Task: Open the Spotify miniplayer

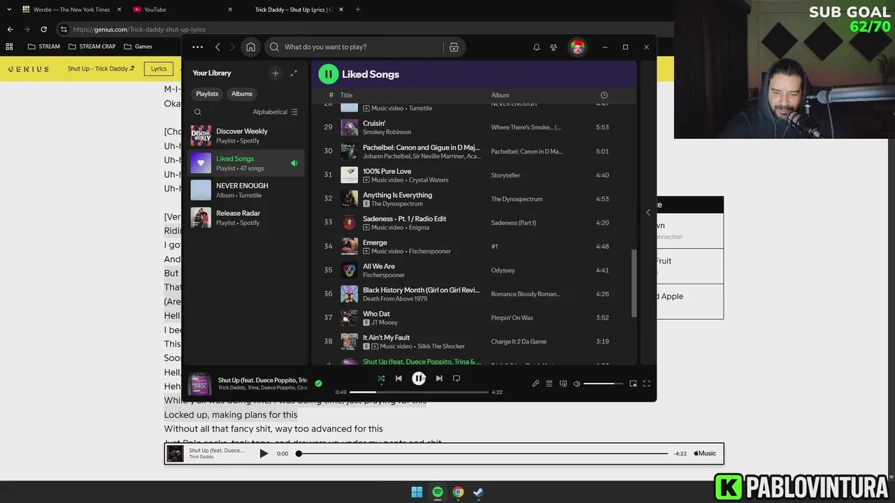Action: click(633, 384)
